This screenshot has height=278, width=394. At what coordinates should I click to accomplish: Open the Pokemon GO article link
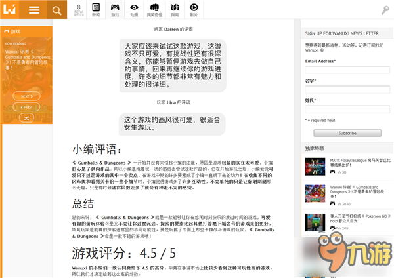(x=360, y=218)
